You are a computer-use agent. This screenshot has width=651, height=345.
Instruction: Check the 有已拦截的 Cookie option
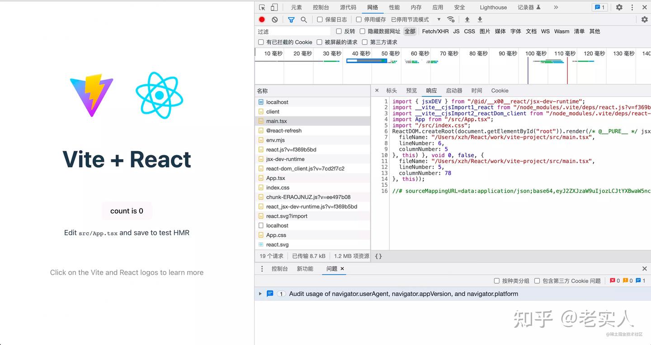[261, 42]
